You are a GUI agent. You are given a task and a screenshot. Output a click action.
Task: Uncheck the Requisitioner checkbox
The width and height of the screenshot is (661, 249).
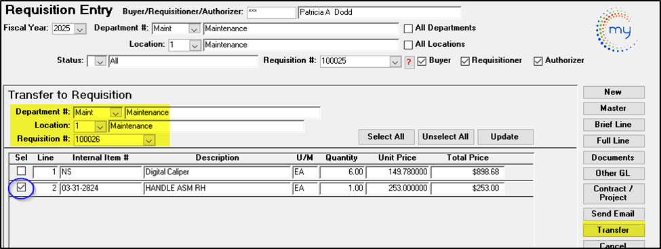coord(464,61)
